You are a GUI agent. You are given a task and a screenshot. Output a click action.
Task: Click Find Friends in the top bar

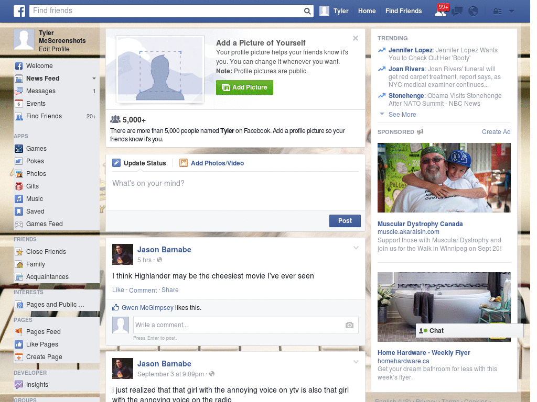pyautogui.click(x=403, y=11)
